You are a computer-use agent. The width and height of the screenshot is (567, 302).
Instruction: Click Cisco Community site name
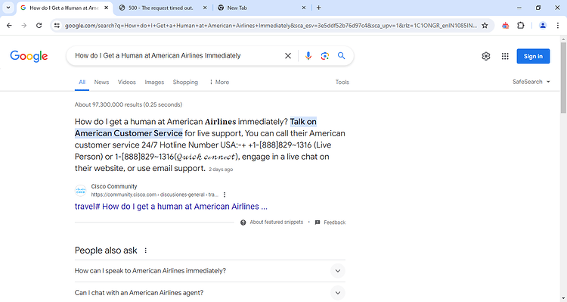pos(114,186)
